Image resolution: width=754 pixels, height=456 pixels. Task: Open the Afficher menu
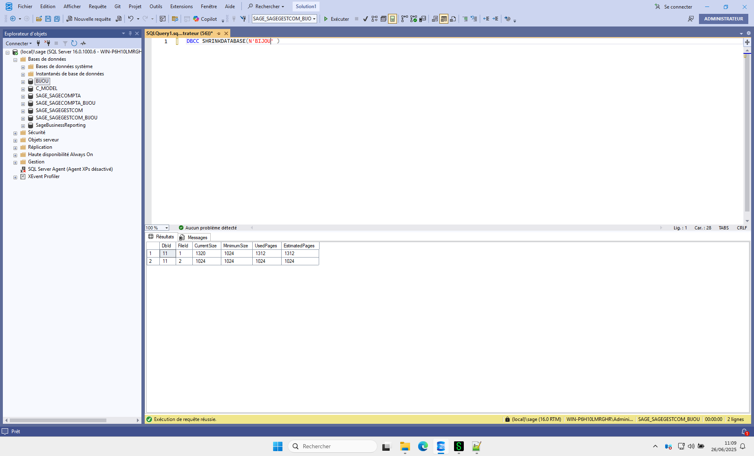tap(72, 6)
